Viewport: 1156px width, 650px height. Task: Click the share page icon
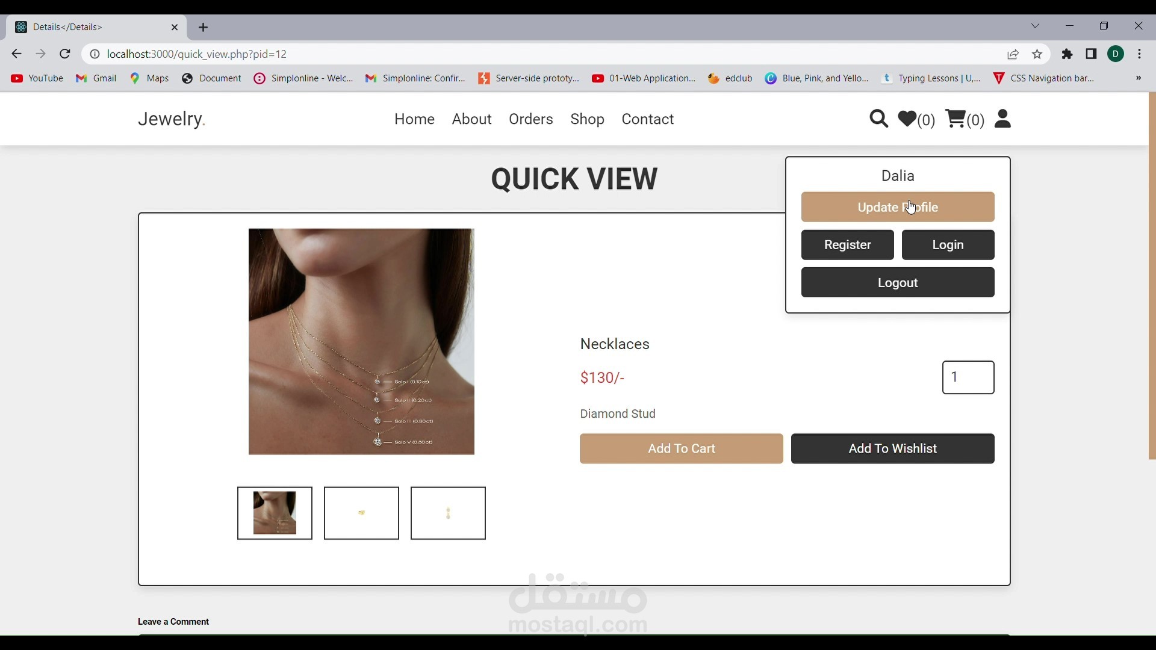1013,54
